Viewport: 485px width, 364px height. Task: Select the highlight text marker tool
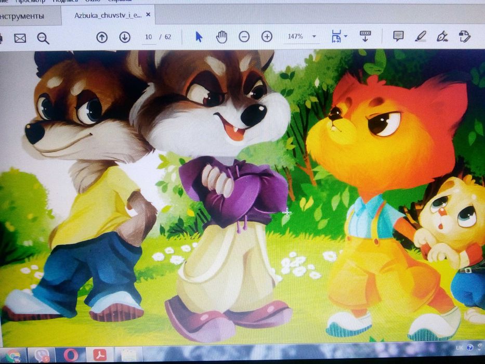click(421, 36)
